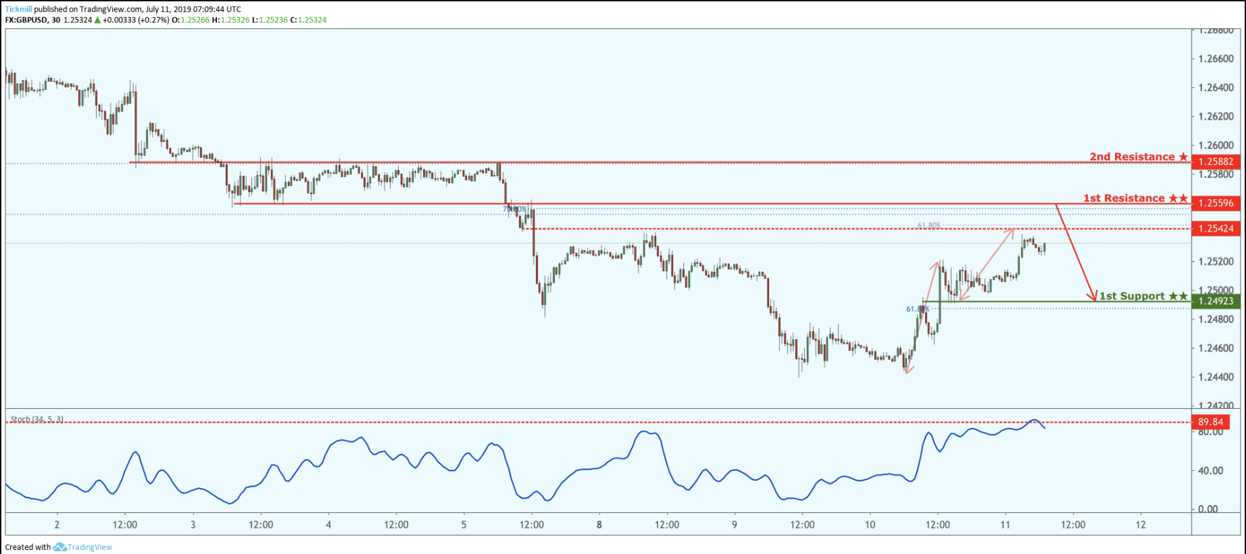Viewport: 1246px width, 554px height.
Task: Click the 1.24400 price axis label
Action: pos(1216,377)
